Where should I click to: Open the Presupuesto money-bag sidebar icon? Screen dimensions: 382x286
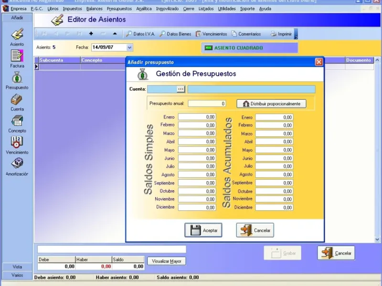click(17, 77)
